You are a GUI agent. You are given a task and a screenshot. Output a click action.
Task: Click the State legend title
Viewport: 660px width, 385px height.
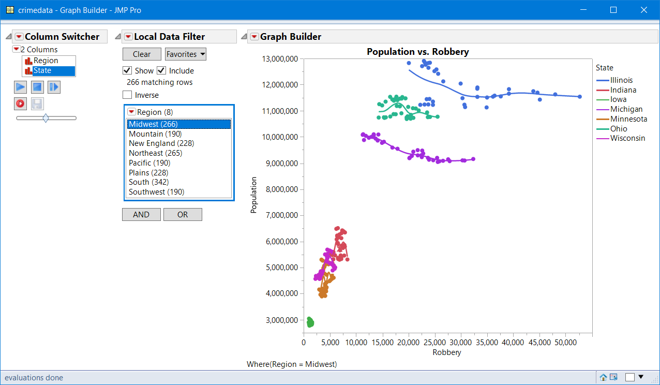coord(605,68)
